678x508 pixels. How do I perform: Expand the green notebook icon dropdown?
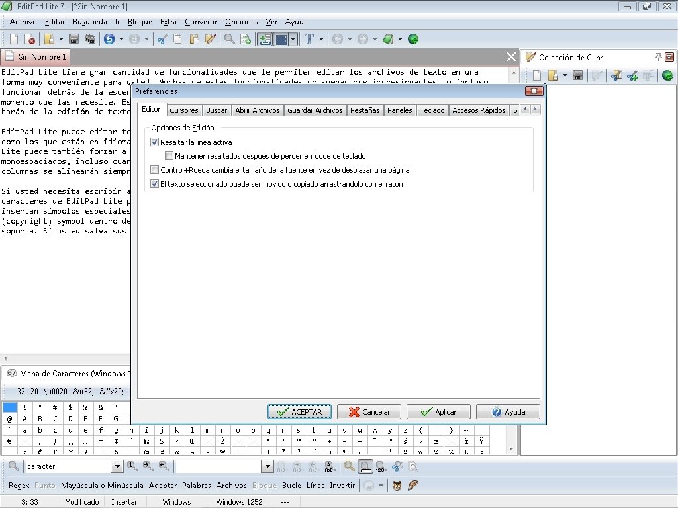pyautogui.click(x=400, y=39)
